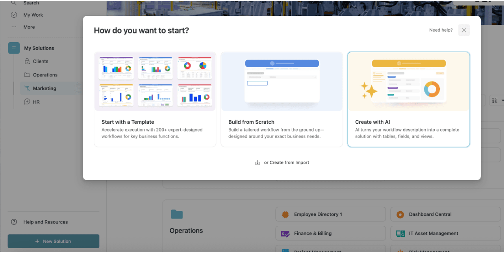The image size is (504, 253).
Task: Click the HR icon in sidebar
Action: click(x=27, y=102)
